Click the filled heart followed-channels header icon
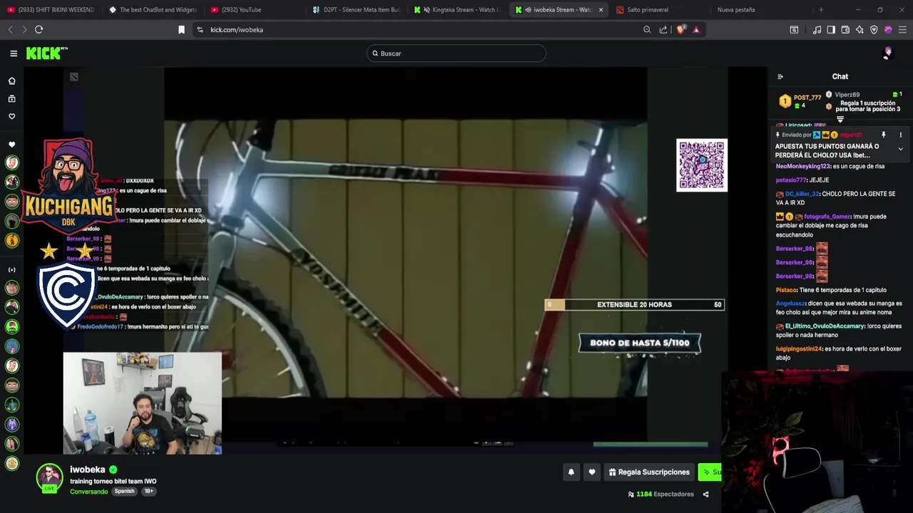Viewport: 913px width, 513px height. pos(11,145)
